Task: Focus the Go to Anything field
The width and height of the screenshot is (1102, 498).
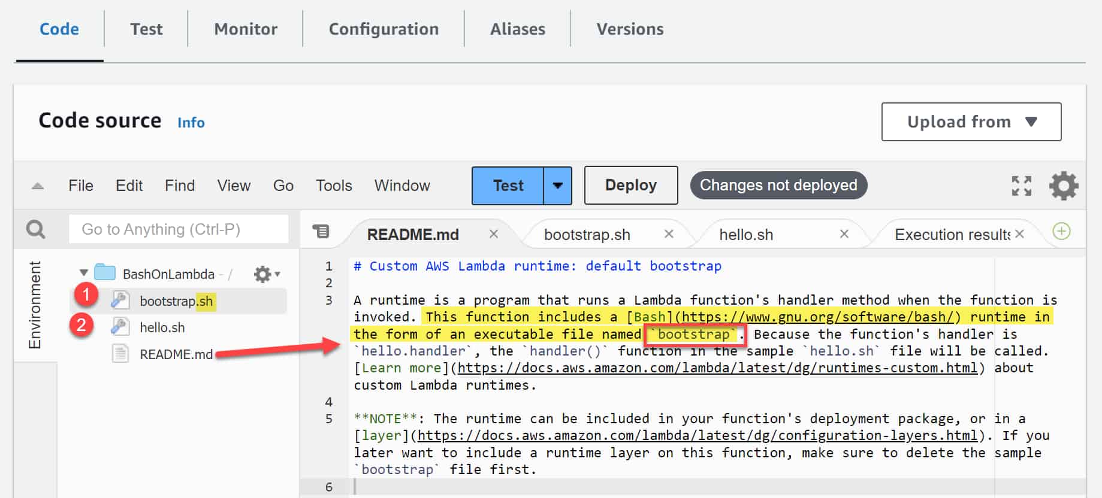Action: click(x=179, y=229)
